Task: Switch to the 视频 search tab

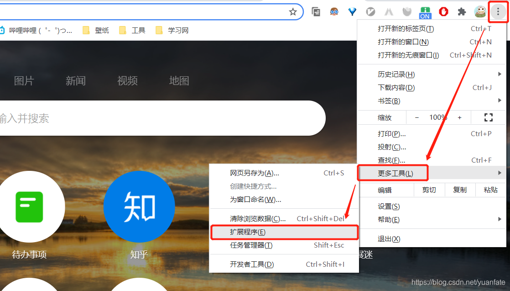Action: coord(127,80)
